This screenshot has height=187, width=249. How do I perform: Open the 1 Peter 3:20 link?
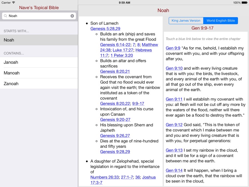[122, 55]
